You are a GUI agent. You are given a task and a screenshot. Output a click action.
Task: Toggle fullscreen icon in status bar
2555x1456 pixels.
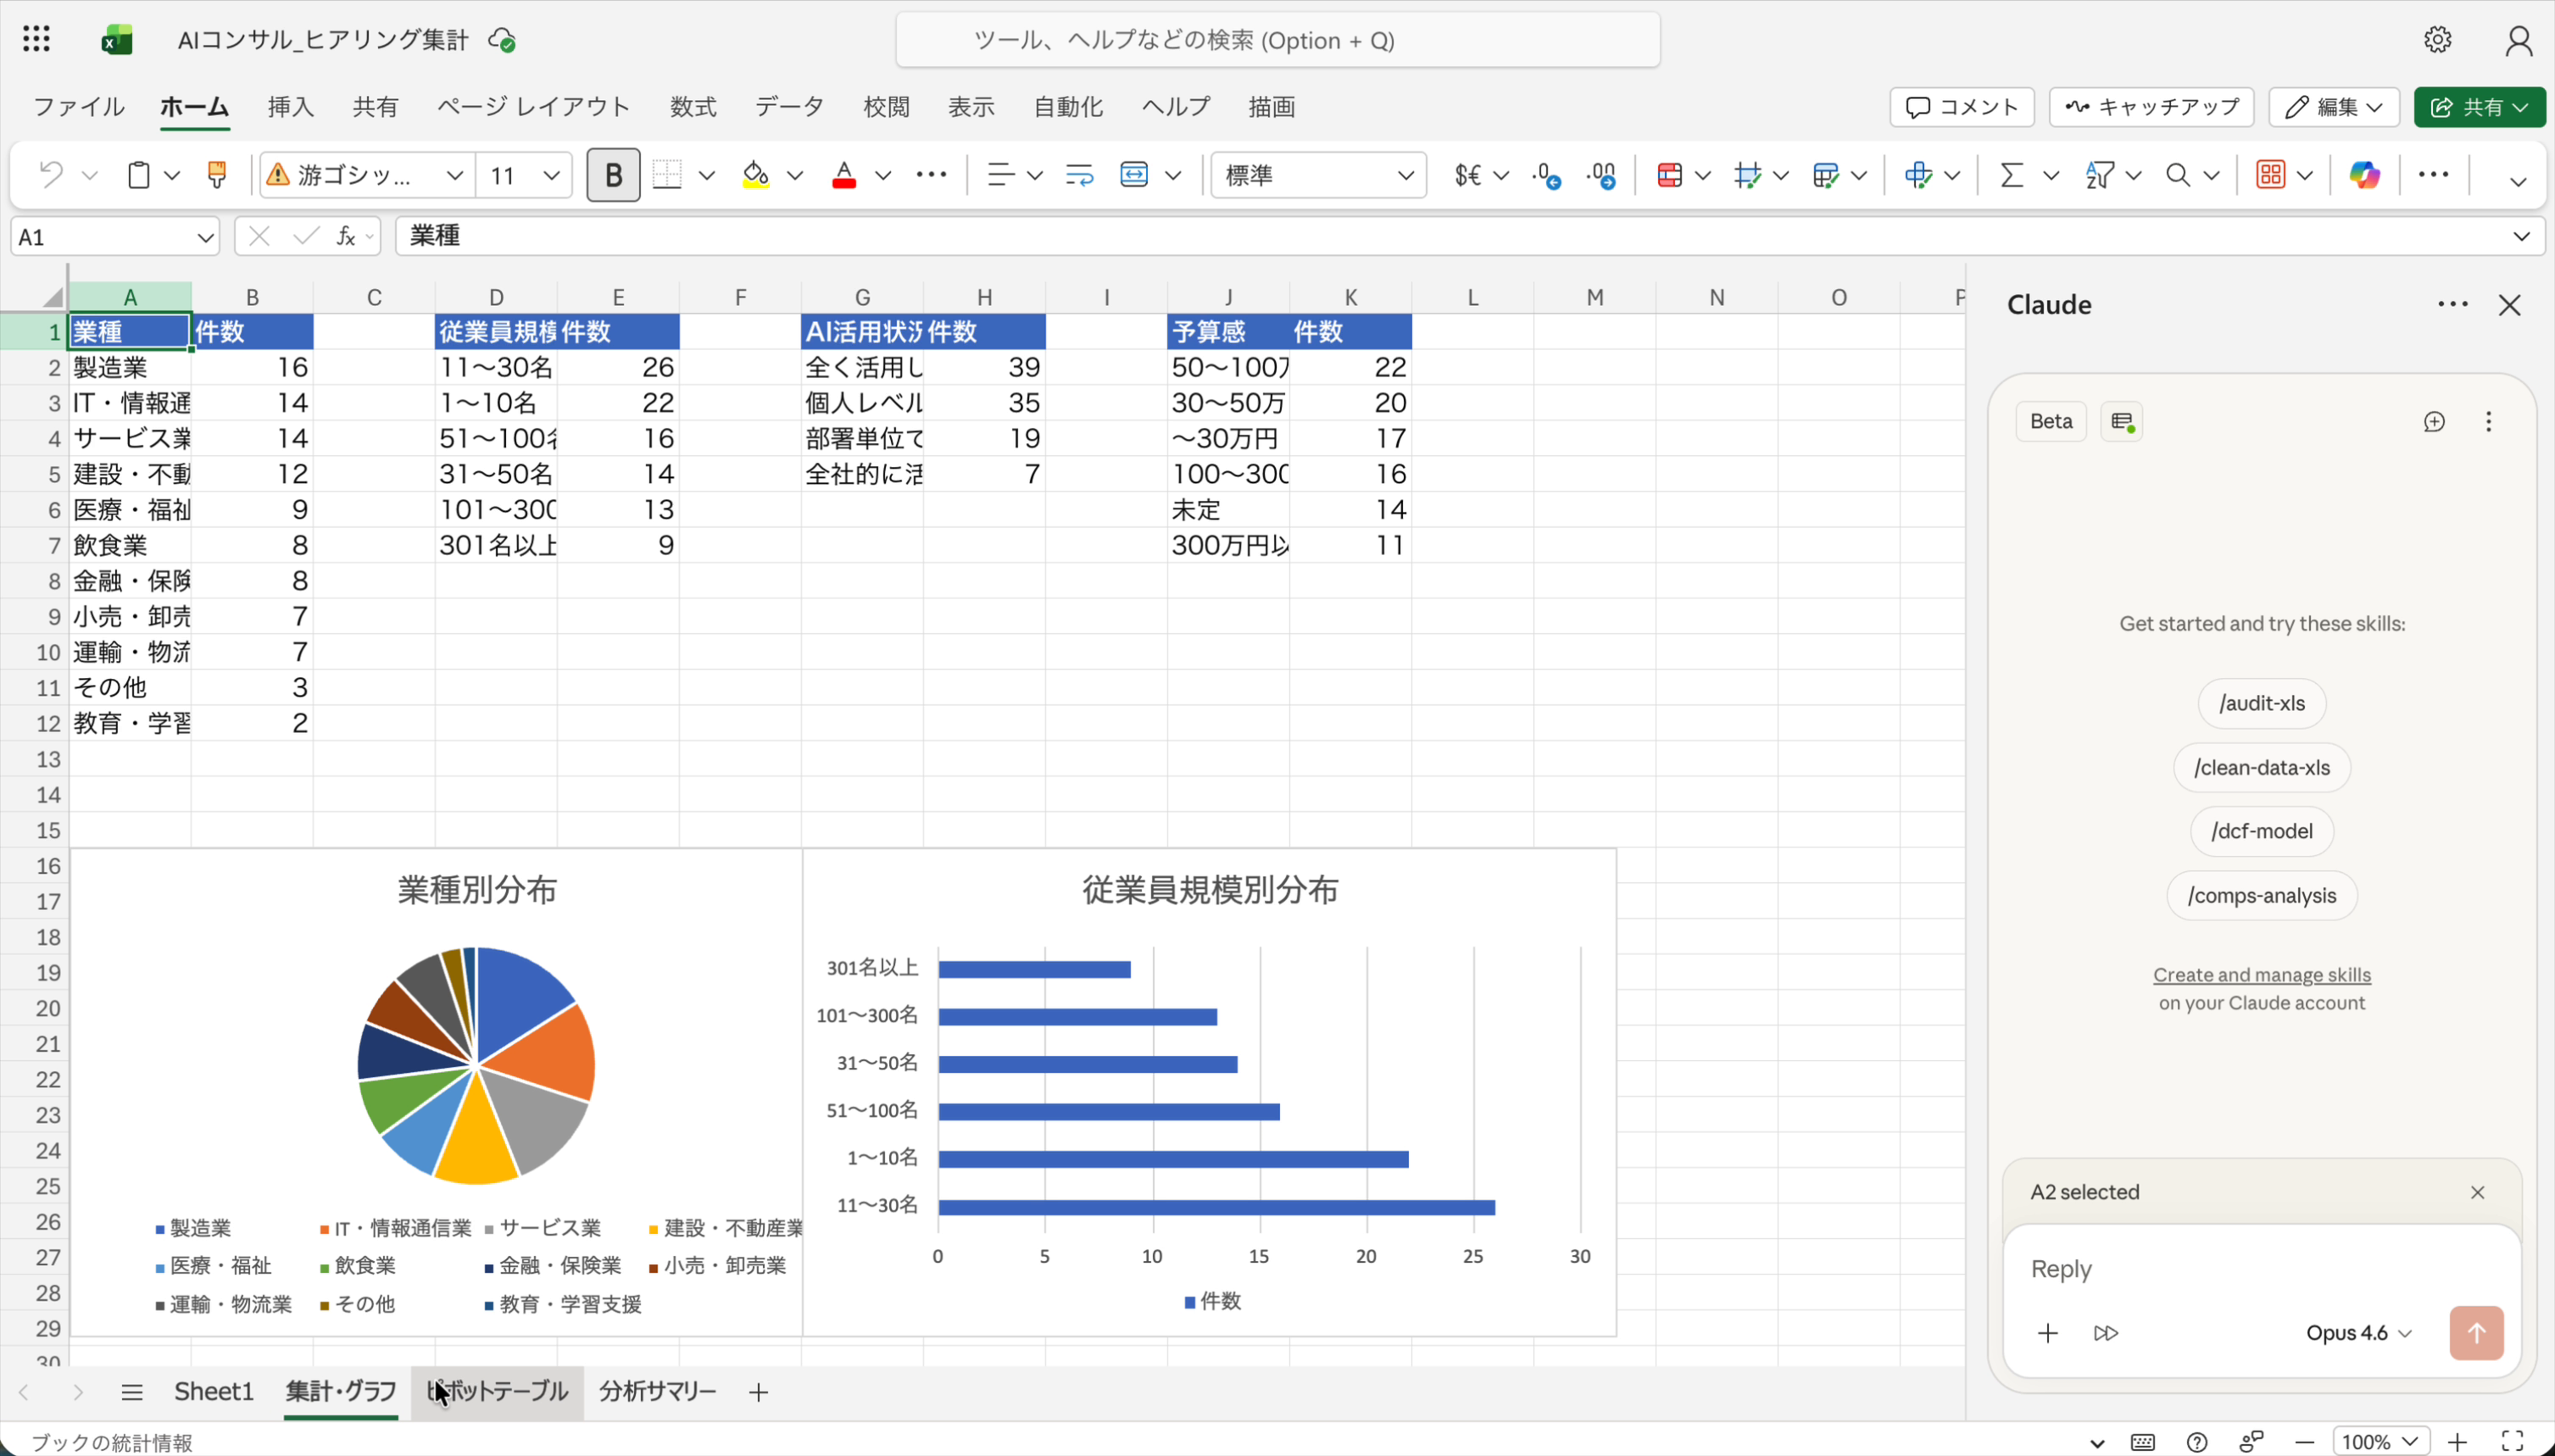tap(2512, 1441)
